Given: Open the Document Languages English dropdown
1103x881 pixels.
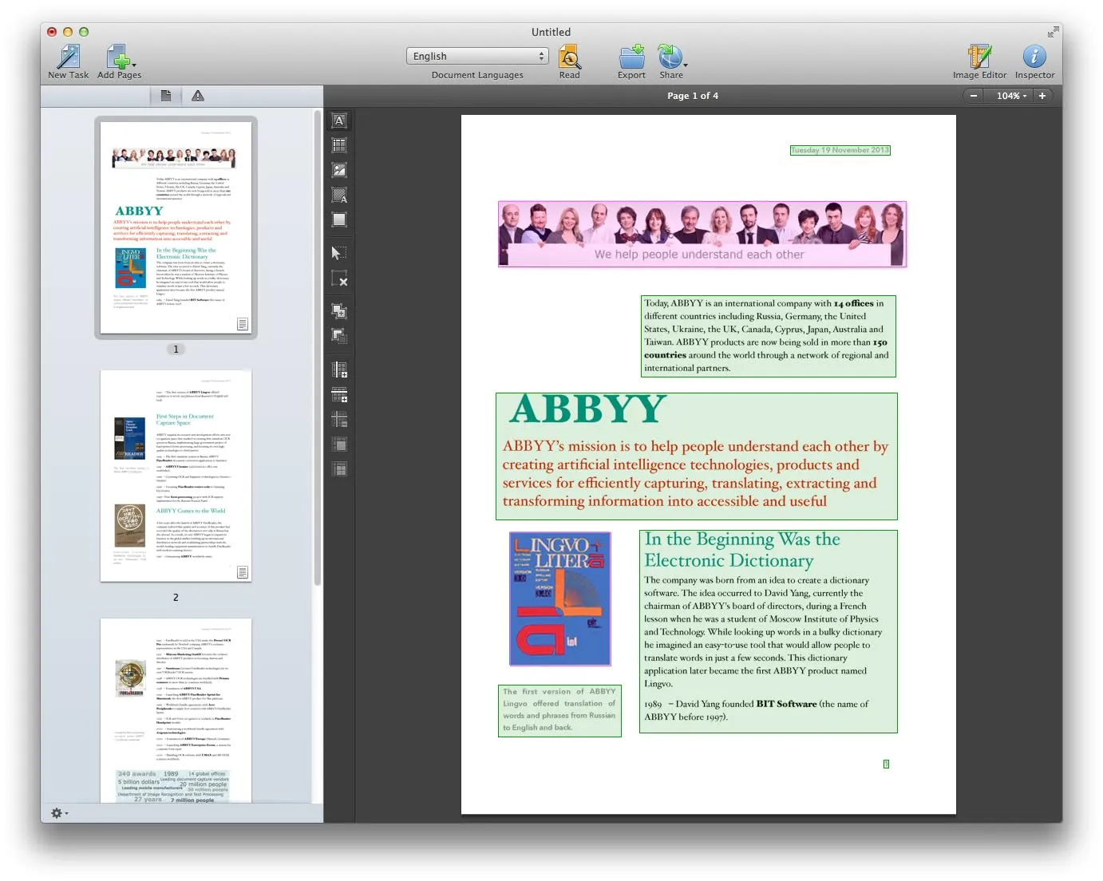Looking at the screenshot, I should pyautogui.click(x=477, y=56).
